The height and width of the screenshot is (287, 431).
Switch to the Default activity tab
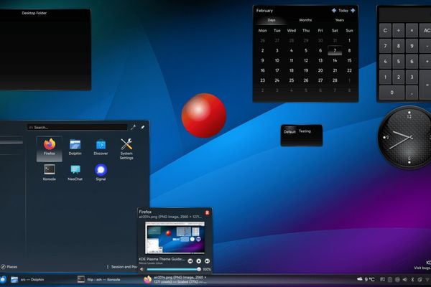tap(289, 132)
